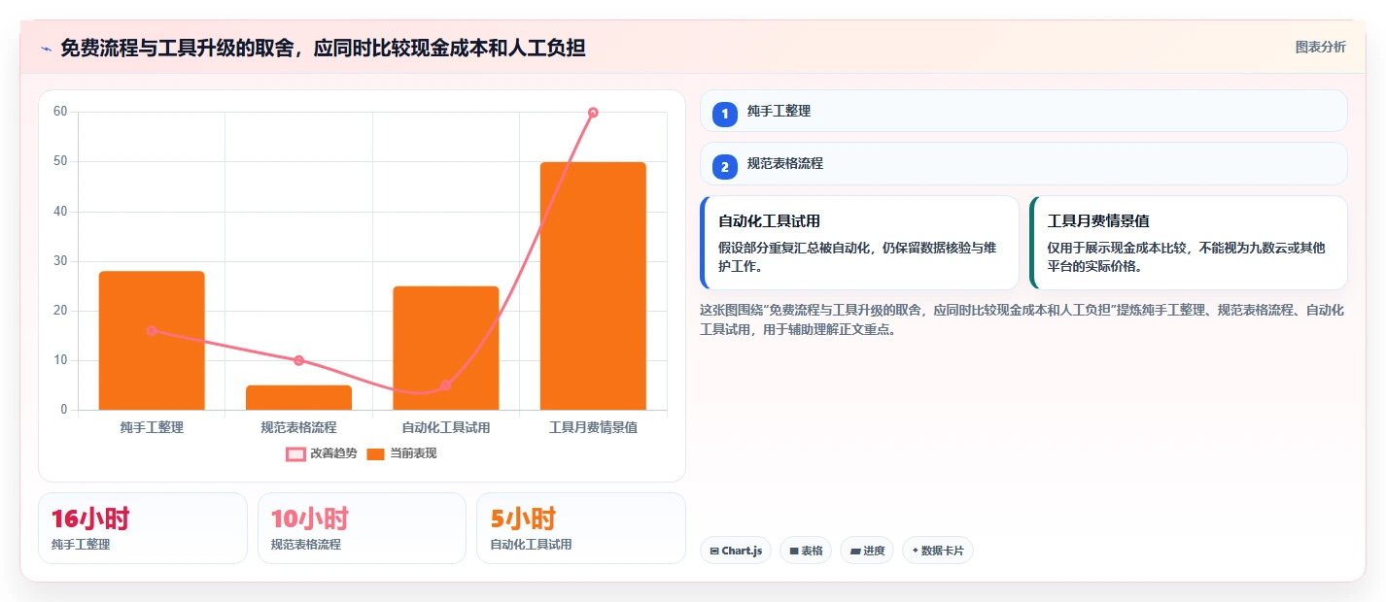Click the 自动化工具试用 description card
This screenshot has height=602, width=1386.
pos(859,243)
